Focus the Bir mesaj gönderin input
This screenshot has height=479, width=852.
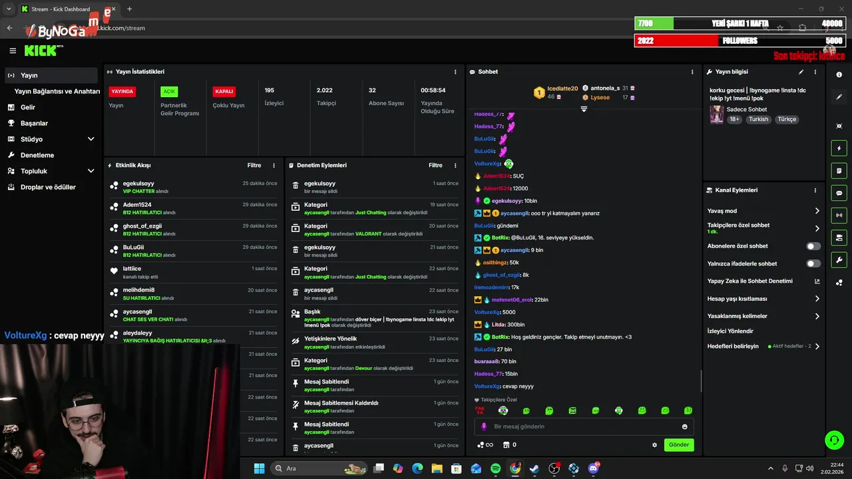tap(584, 426)
